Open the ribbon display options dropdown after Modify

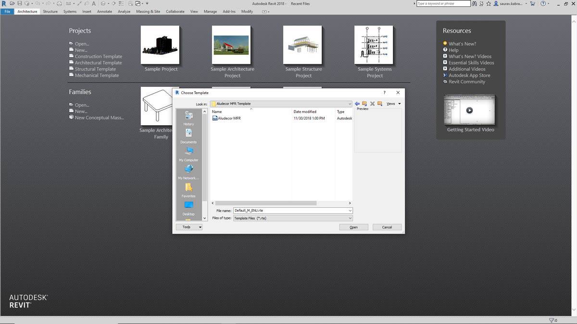265,12
